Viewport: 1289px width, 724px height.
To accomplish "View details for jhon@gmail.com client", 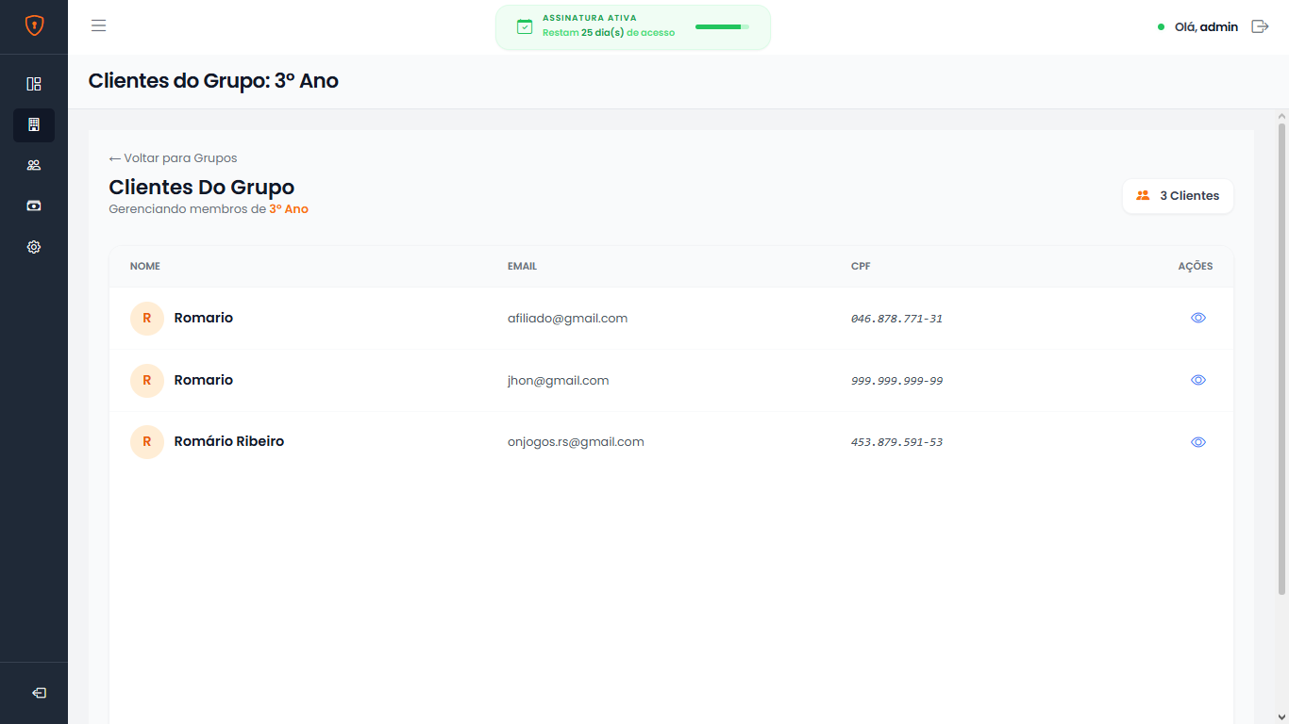I will (x=1197, y=380).
